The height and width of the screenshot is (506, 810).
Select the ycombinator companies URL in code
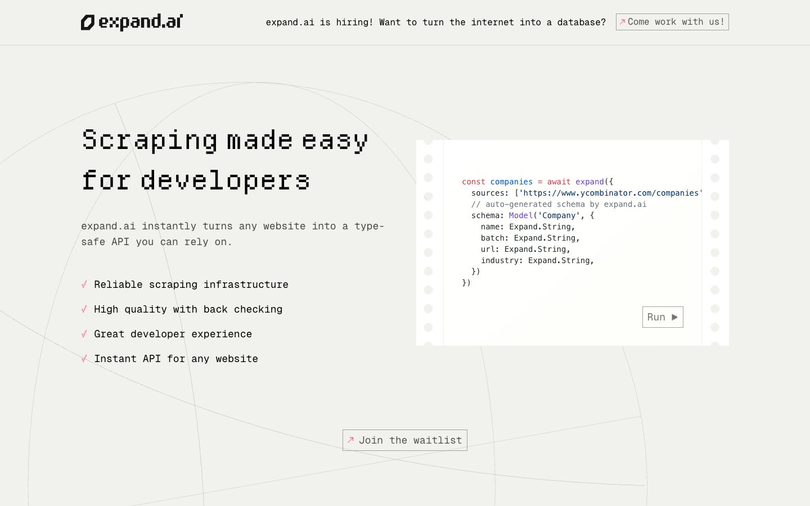point(610,193)
